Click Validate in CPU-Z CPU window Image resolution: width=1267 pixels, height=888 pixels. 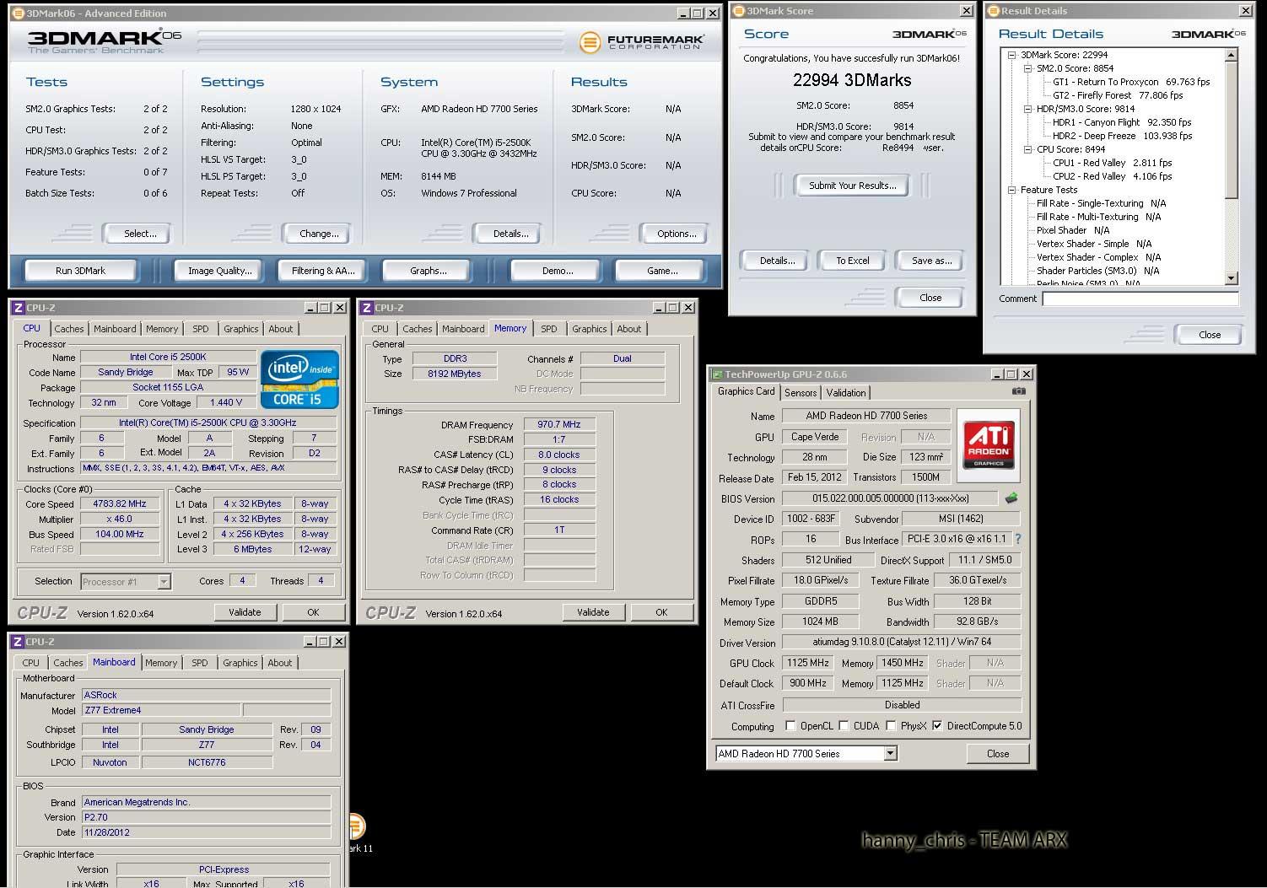pyautogui.click(x=245, y=612)
